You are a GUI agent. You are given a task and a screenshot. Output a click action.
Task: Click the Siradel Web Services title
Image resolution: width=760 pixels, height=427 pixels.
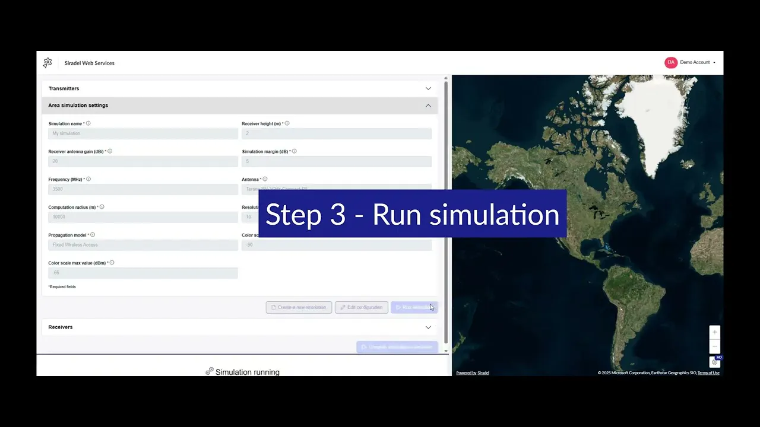(x=90, y=63)
